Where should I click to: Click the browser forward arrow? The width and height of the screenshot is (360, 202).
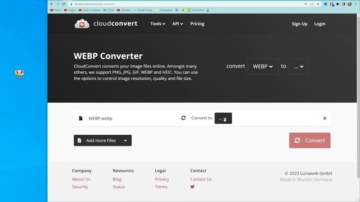pos(57,4)
